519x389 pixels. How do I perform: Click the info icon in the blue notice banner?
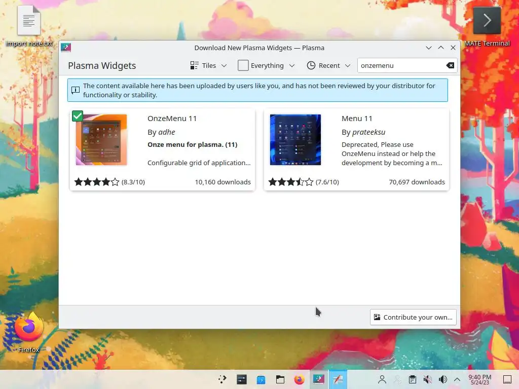point(76,90)
